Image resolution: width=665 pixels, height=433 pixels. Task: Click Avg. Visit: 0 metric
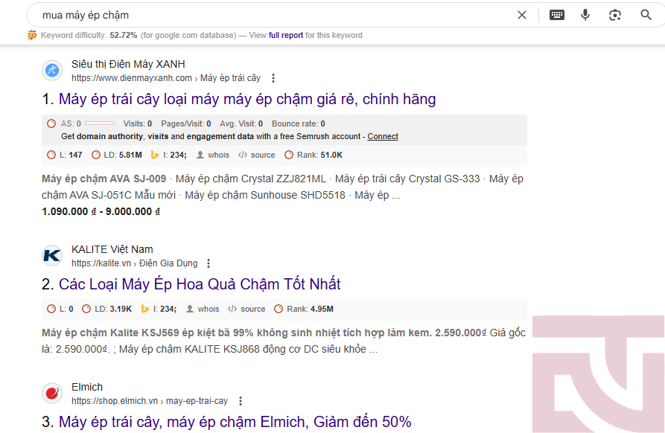click(241, 124)
